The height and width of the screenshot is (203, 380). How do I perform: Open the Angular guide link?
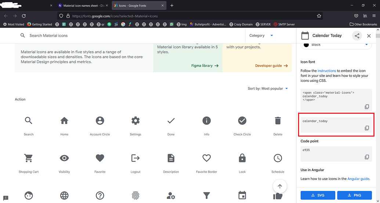[358, 179]
